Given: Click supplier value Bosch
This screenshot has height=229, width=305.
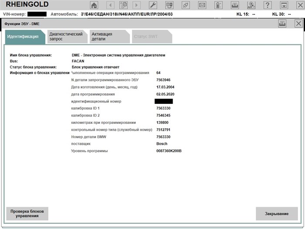Looking at the screenshot, I should click(x=162, y=144).
